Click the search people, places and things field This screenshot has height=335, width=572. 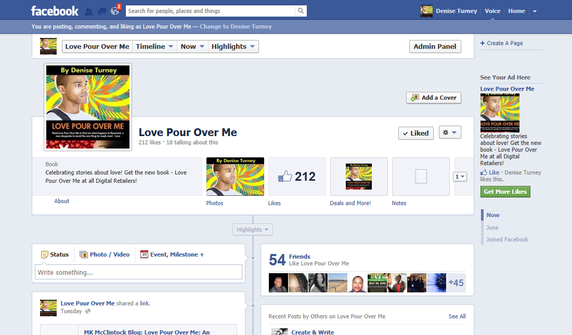tap(210, 11)
